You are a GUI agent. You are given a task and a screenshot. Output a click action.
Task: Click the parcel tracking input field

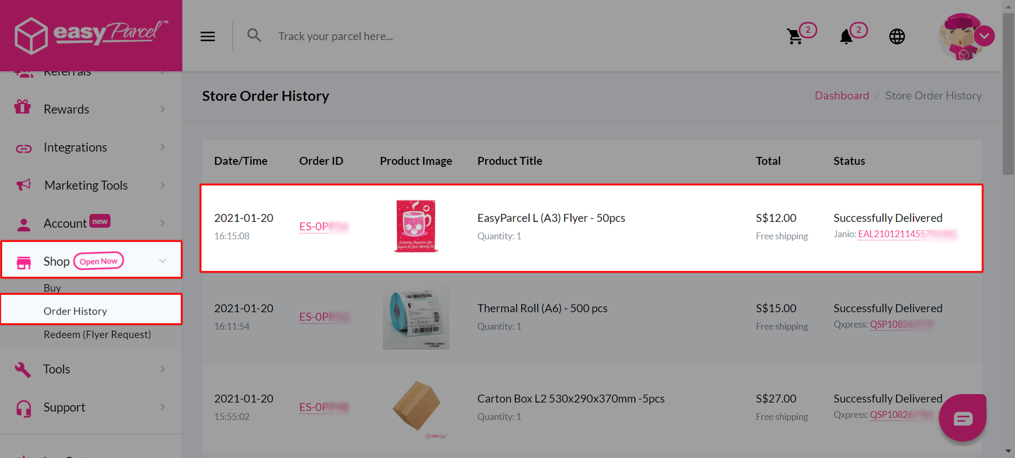click(370, 36)
